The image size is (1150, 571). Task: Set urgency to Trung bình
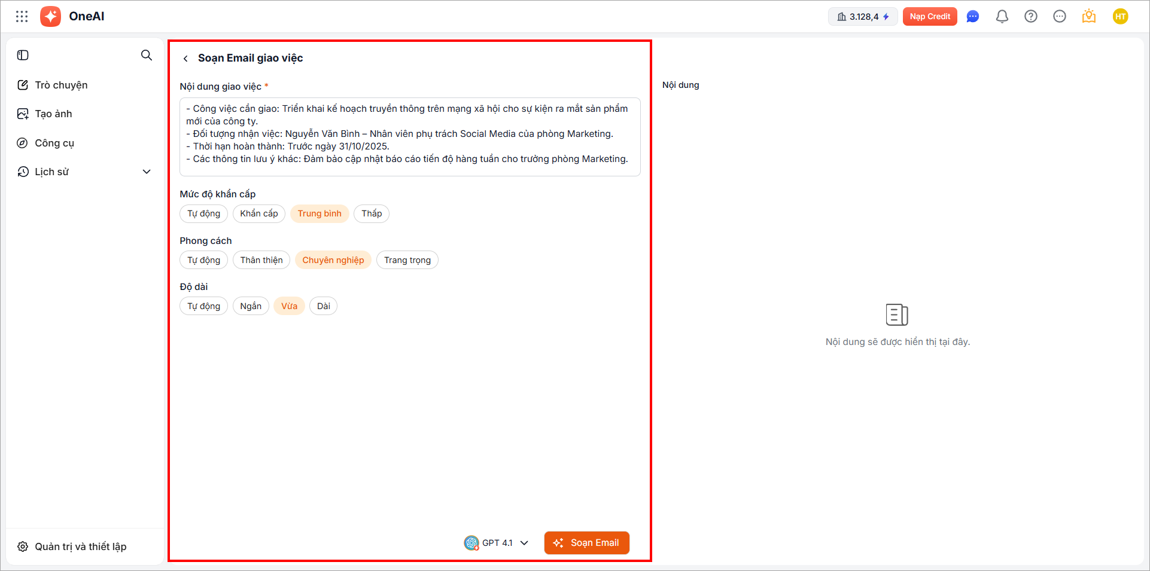point(320,213)
